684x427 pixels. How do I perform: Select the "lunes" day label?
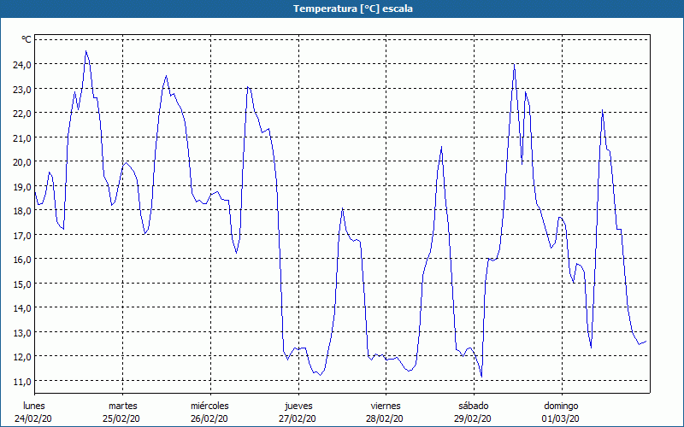[x=34, y=406]
